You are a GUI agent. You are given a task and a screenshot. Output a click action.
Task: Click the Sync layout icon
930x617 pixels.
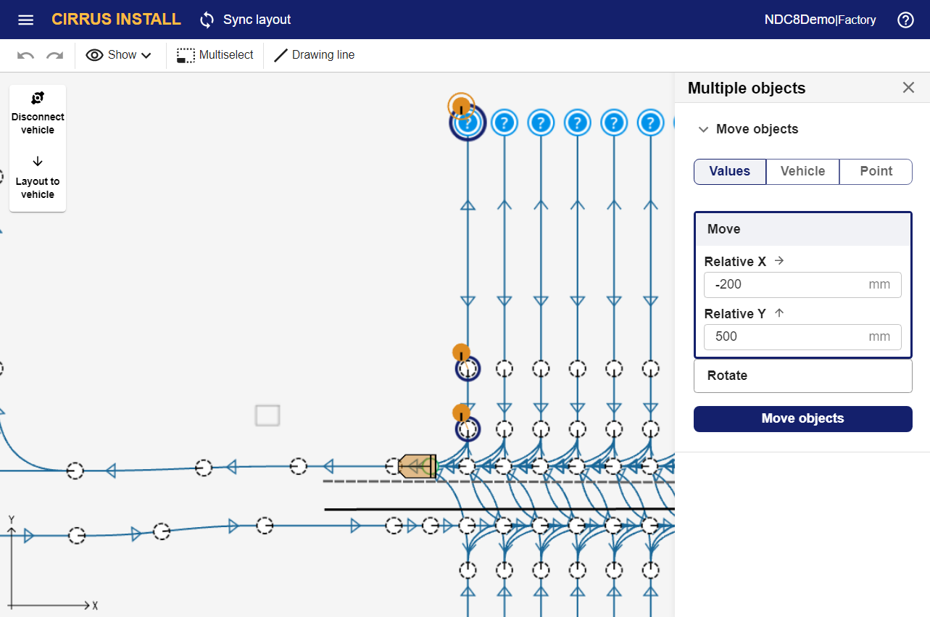(x=207, y=20)
